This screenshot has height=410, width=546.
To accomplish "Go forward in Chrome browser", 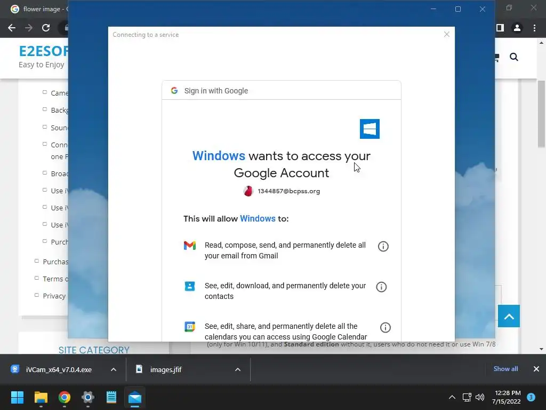I will (29, 28).
